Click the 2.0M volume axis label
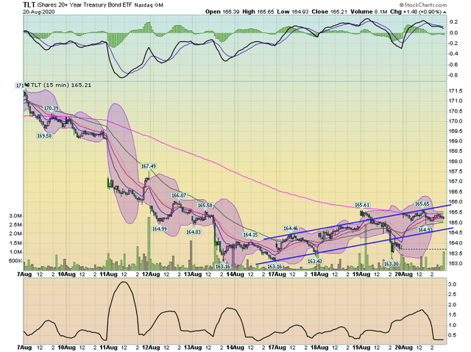 click(15, 234)
